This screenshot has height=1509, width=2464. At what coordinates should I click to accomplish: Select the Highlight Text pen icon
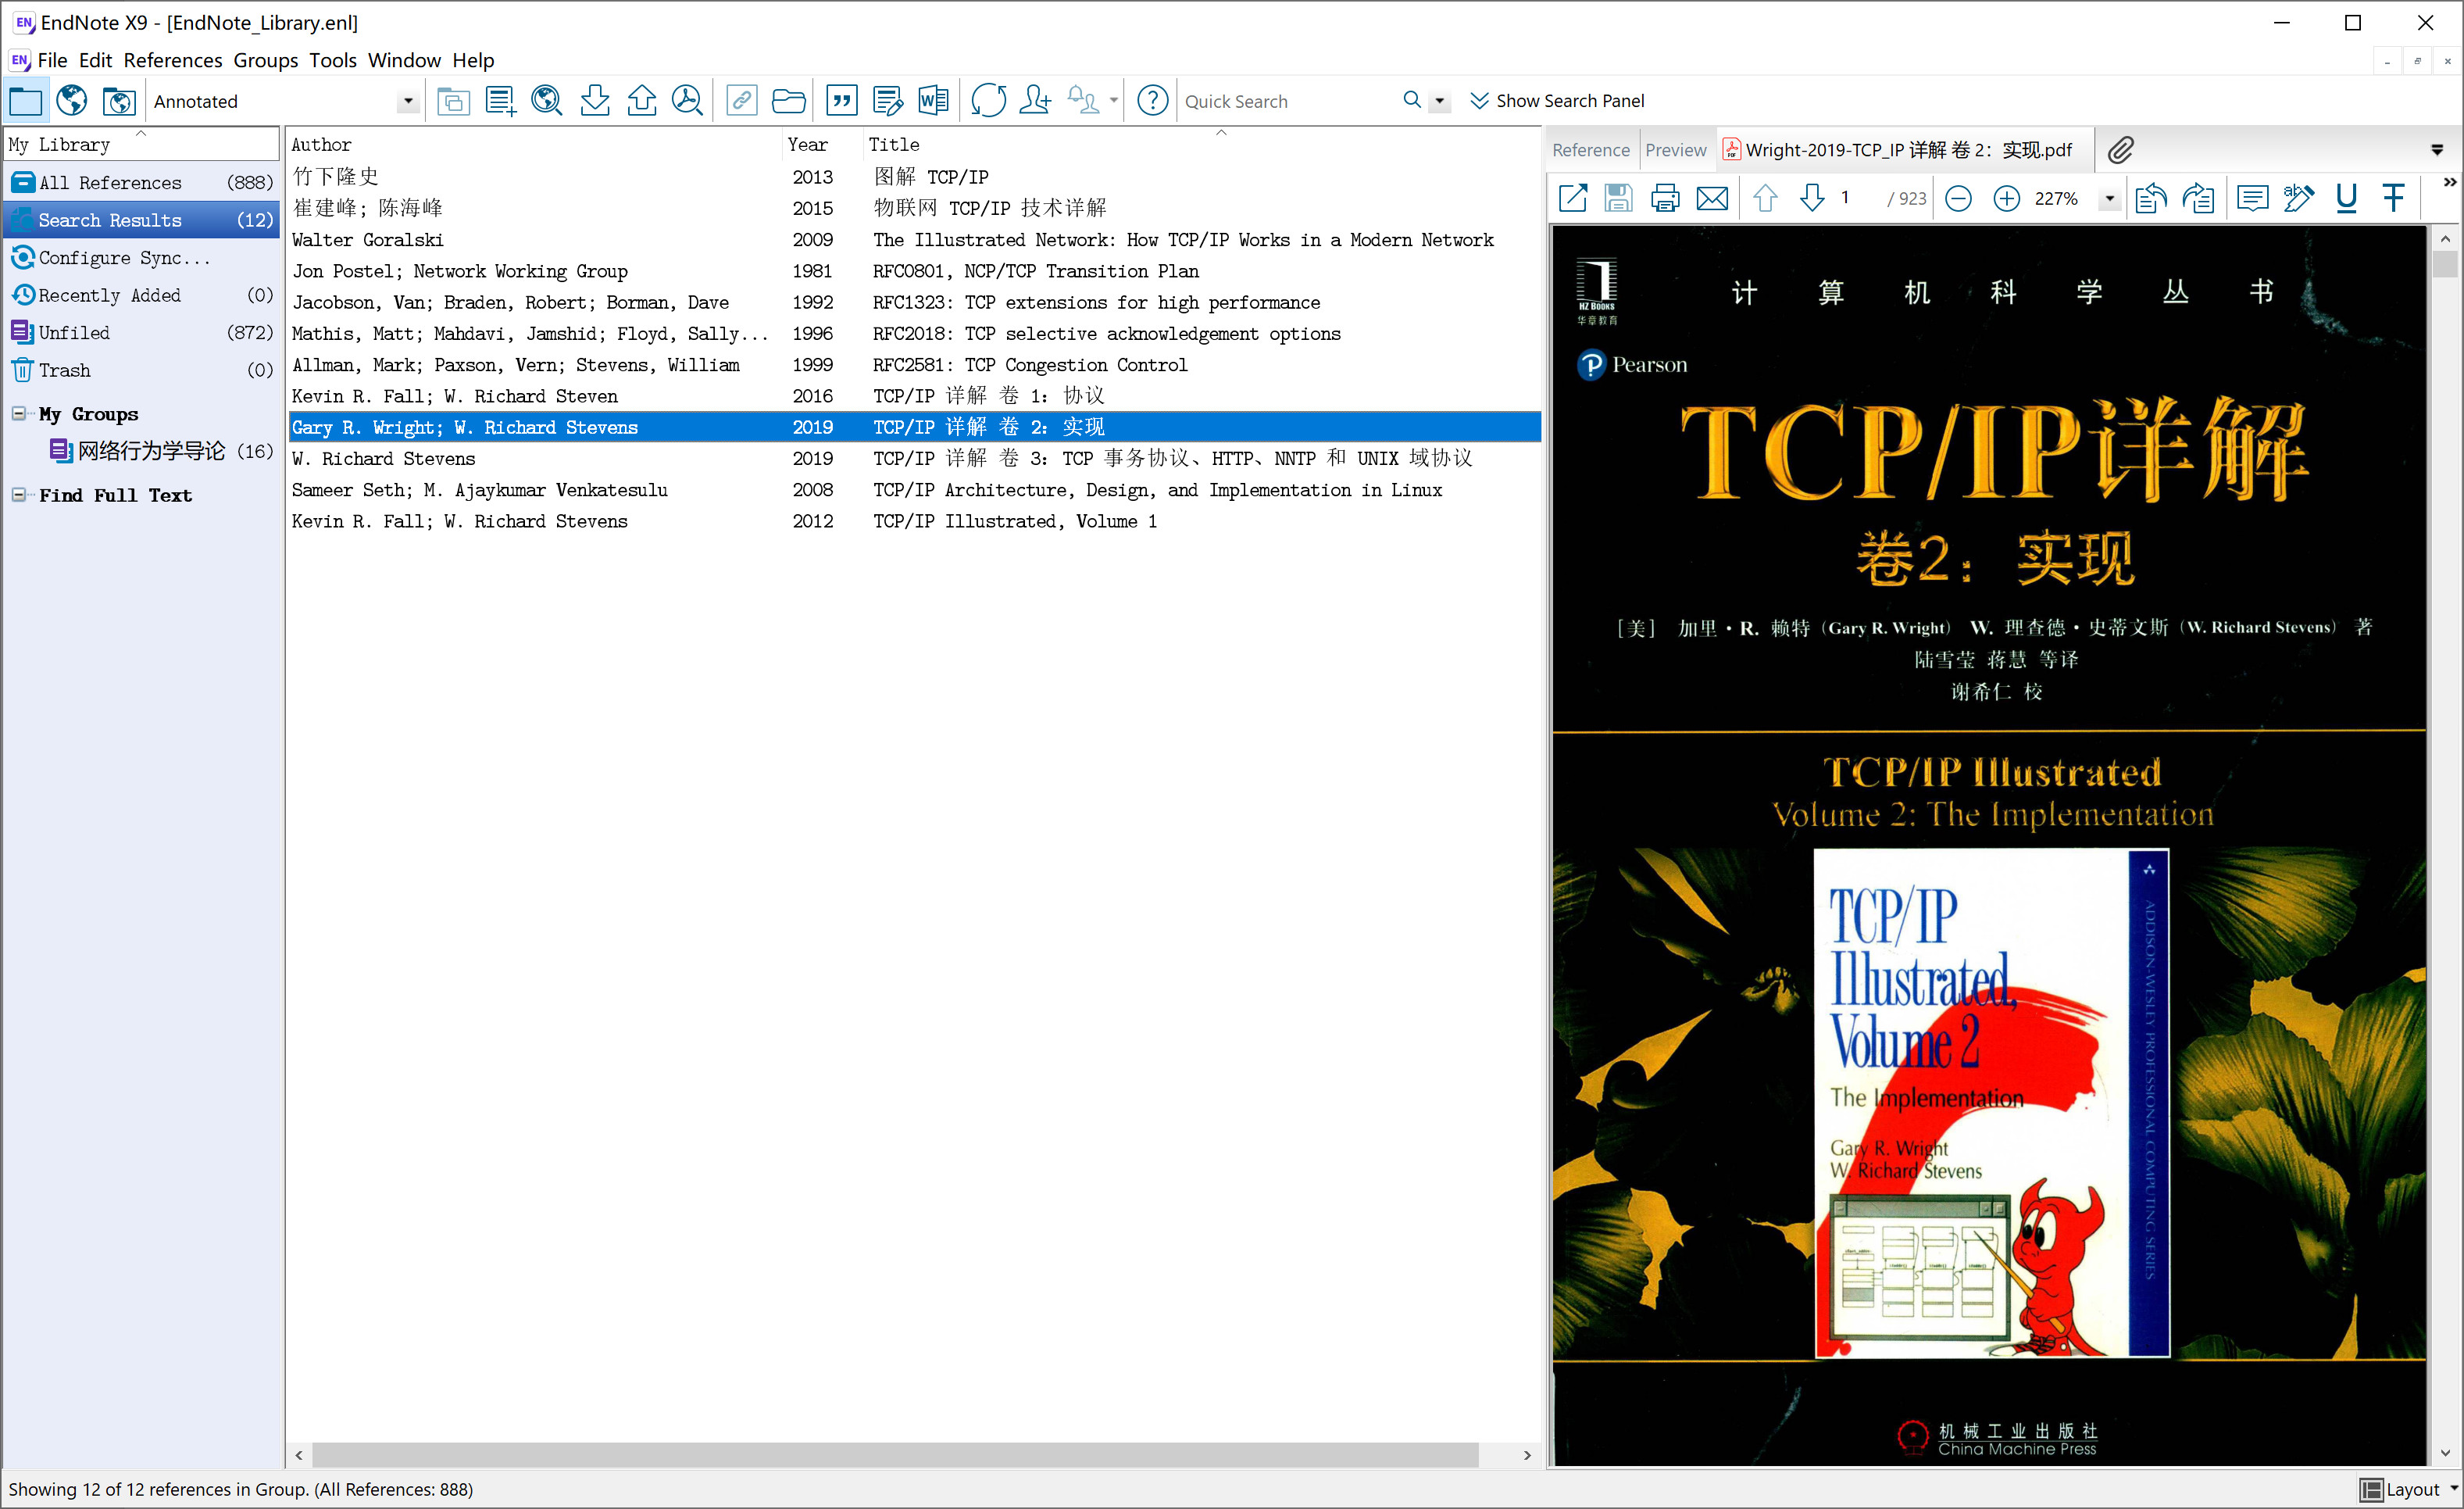click(x=2299, y=198)
